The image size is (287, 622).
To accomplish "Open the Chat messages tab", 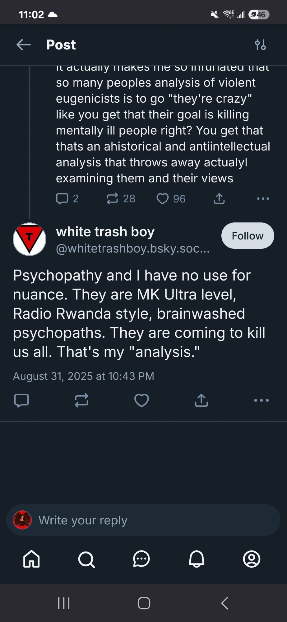I will click(x=141, y=559).
